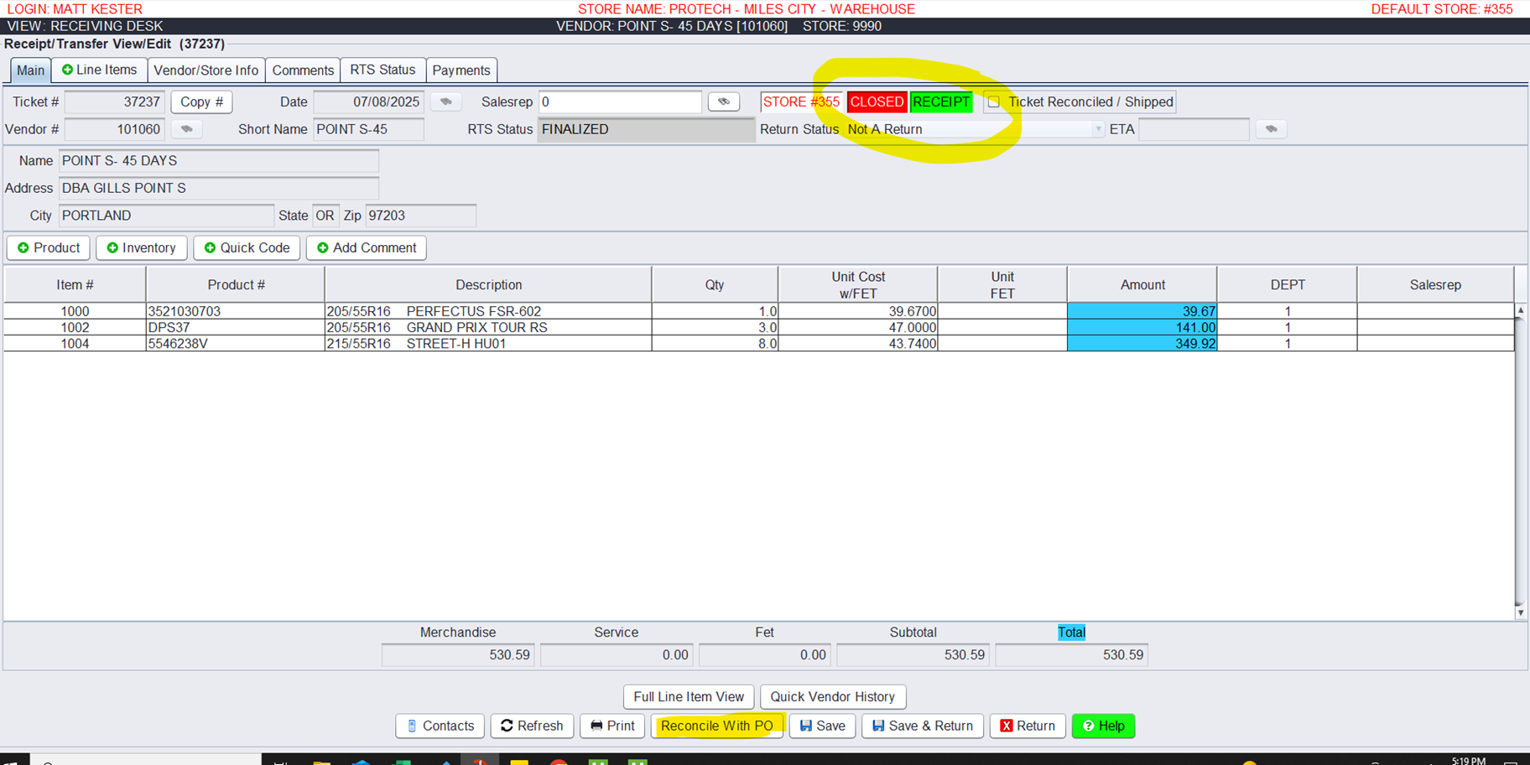Open the RTS Status tab
Image resolution: width=1530 pixels, height=765 pixels.
(x=382, y=70)
